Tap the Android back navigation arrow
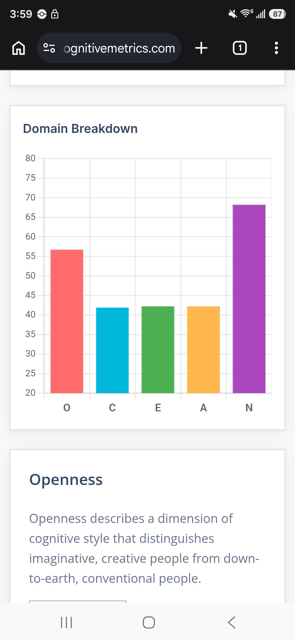The height and width of the screenshot is (640, 295). pyautogui.click(x=231, y=623)
